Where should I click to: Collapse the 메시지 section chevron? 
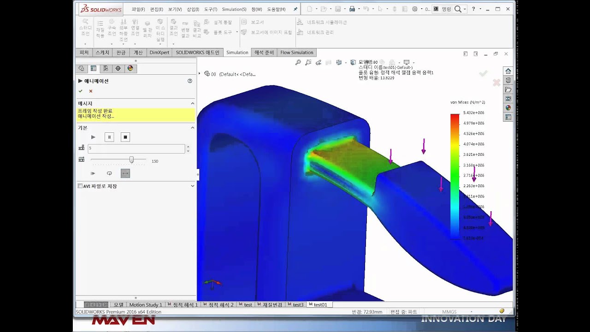click(x=193, y=104)
